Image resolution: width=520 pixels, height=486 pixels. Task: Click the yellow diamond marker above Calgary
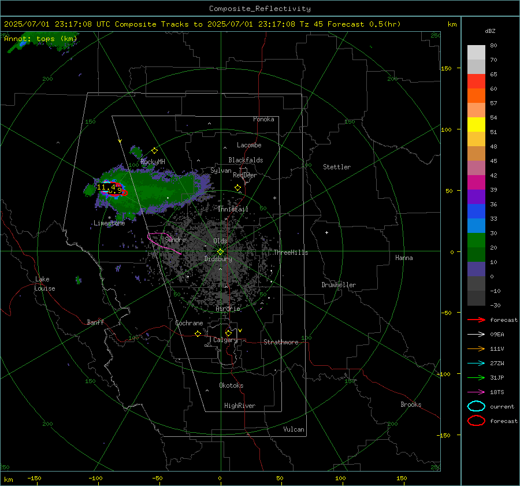(x=228, y=333)
